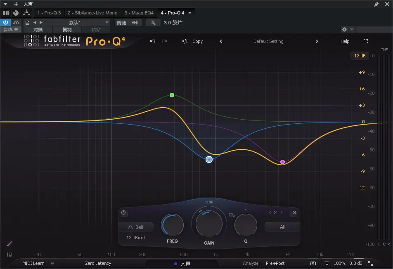Switch to the 1 - Pro-Q 3 tab
393x269 pixels.
point(49,13)
